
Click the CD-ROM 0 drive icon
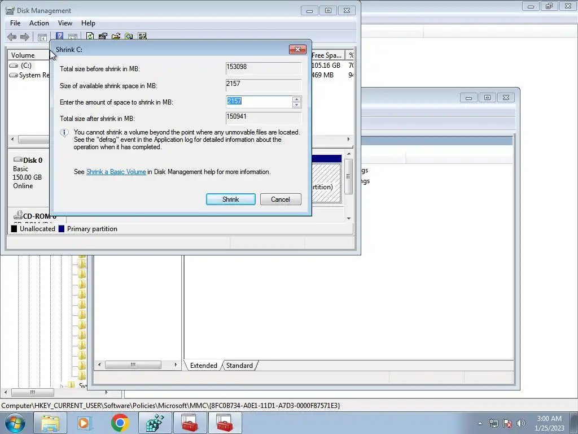tap(17, 215)
